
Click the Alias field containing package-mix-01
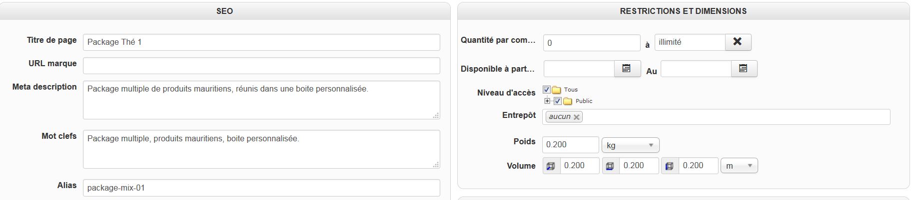click(x=261, y=188)
